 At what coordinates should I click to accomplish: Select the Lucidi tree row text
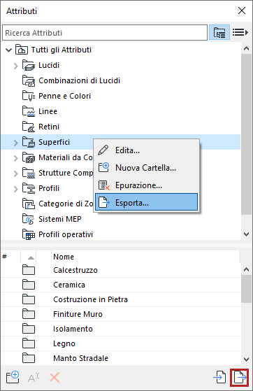click(x=49, y=65)
